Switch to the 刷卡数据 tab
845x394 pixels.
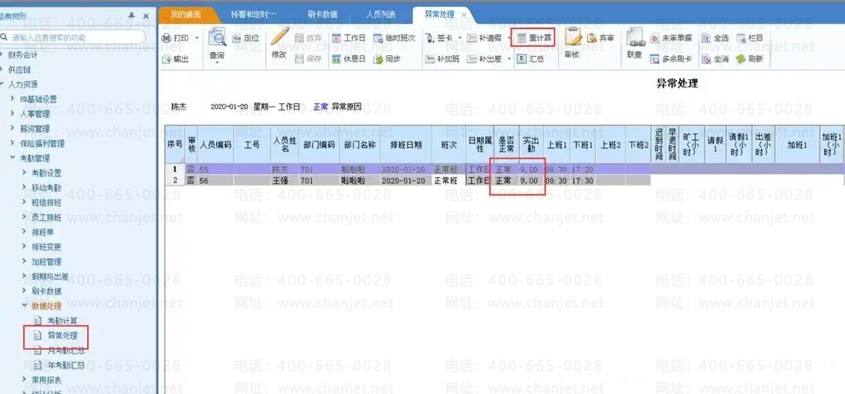pyautogui.click(x=322, y=15)
